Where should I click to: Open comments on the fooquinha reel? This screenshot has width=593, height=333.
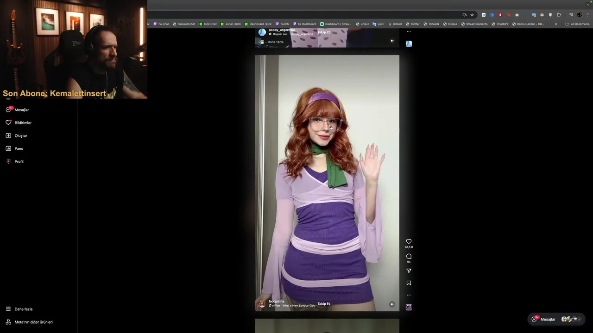click(x=409, y=256)
